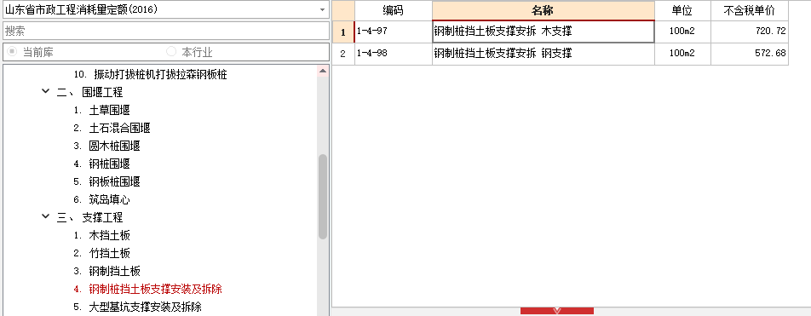
Task: Click the 单位 column header
Action: tap(682, 10)
